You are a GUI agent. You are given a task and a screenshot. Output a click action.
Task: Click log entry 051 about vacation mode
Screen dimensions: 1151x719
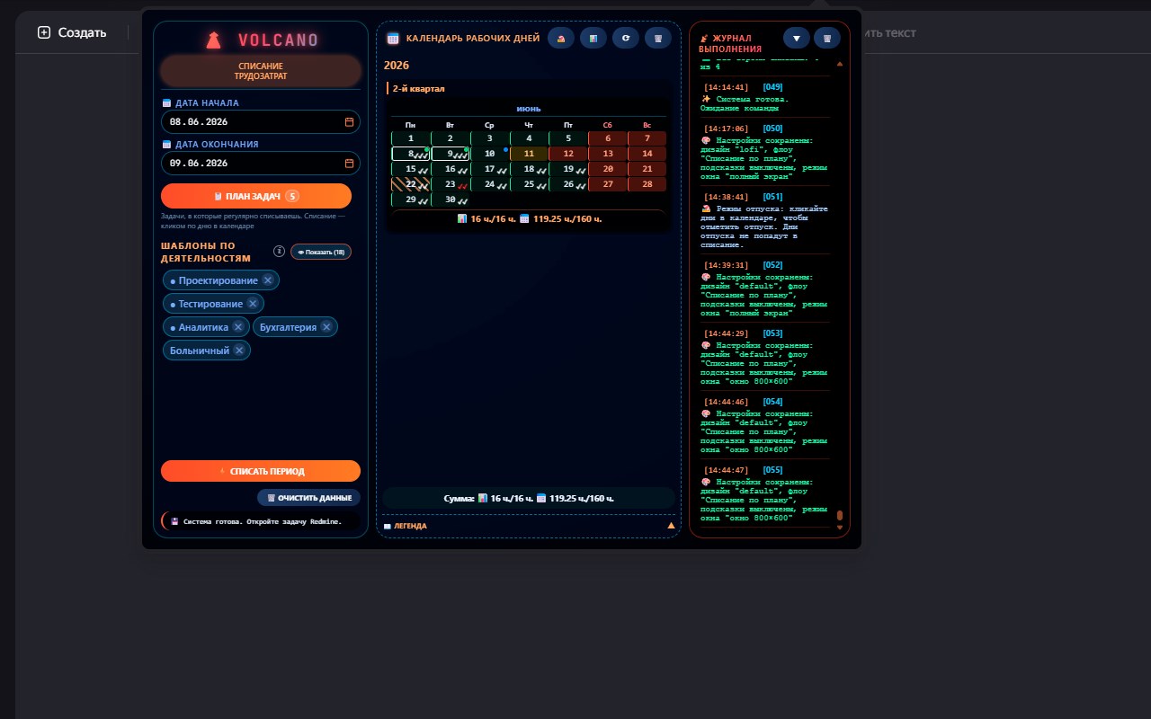pyautogui.click(x=765, y=221)
